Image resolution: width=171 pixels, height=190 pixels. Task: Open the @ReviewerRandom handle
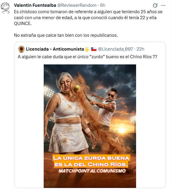pyautogui.click(x=77, y=5)
